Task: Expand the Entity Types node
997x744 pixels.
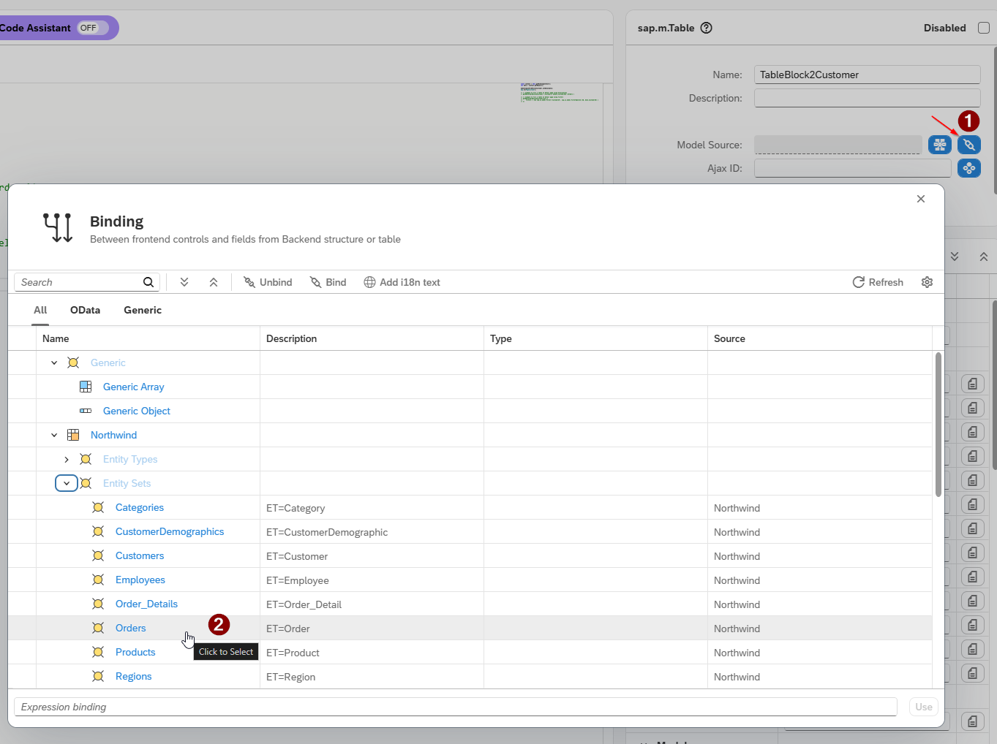Action: tap(67, 459)
